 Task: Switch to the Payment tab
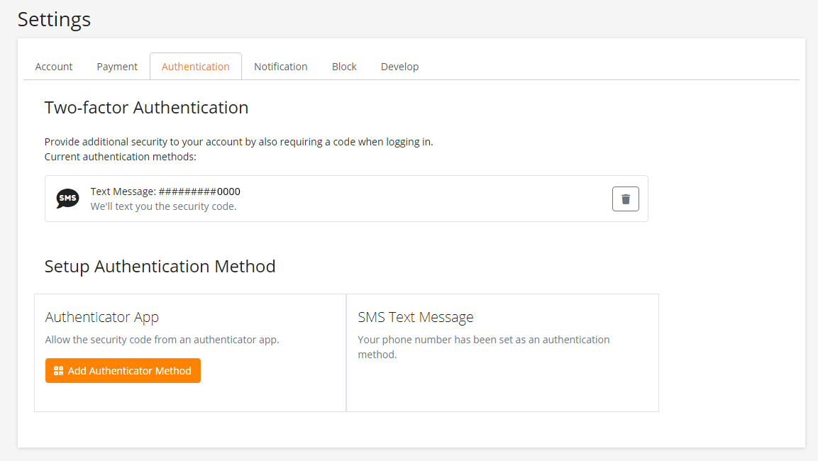click(x=117, y=67)
